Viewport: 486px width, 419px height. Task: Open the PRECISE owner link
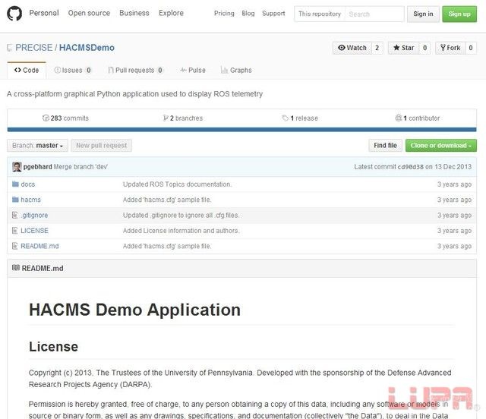pyautogui.click(x=33, y=48)
